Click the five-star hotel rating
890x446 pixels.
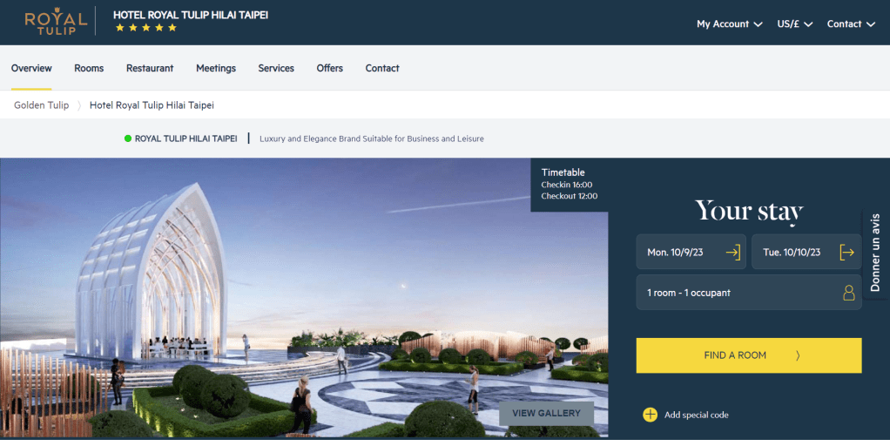(x=146, y=27)
